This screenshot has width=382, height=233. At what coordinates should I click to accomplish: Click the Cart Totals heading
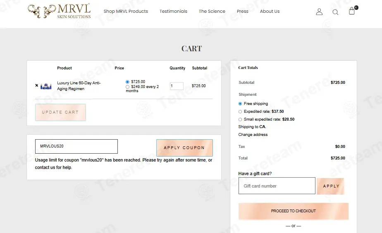pos(248,68)
